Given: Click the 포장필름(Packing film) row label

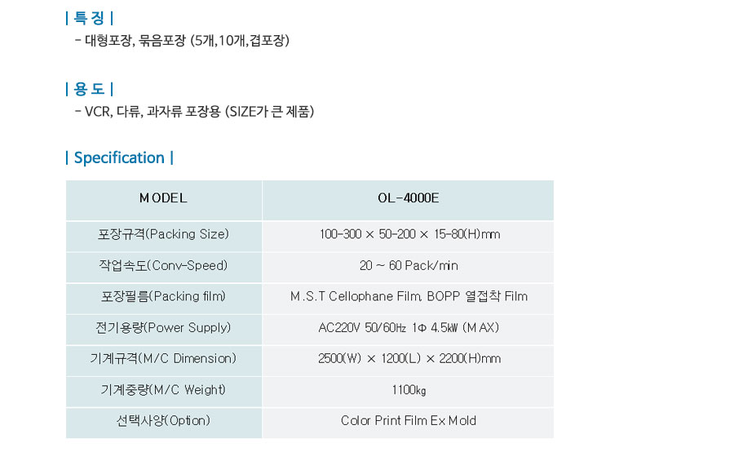Looking at the screenshot, I should point(163,296).
